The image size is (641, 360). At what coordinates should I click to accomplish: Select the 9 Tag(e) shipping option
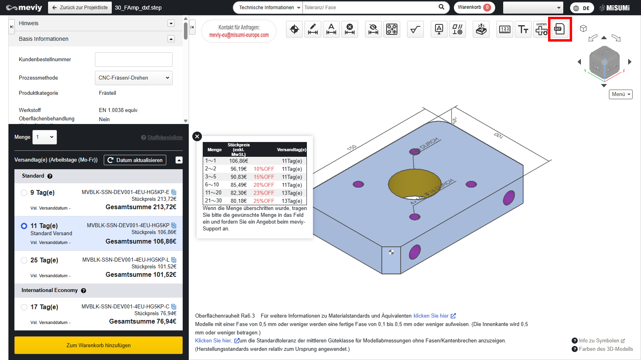[x=24, y=193]
